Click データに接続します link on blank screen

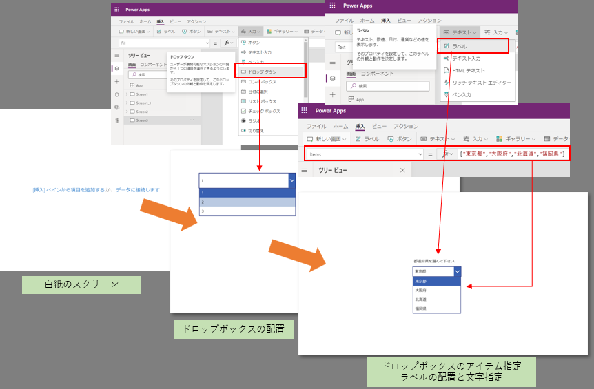point(138,190)
